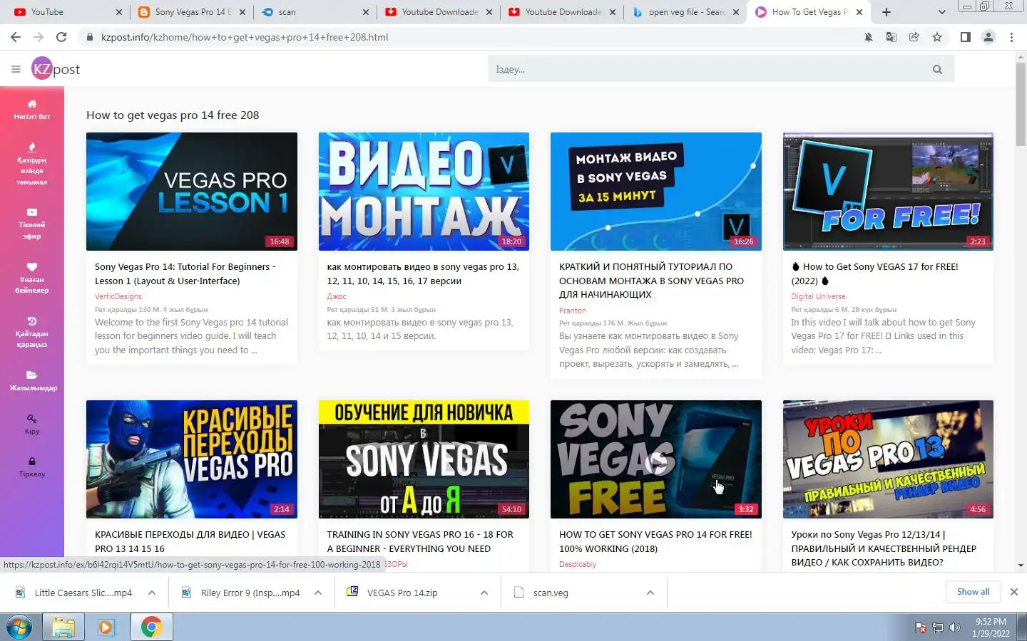Open КРАСИВЫЕ ПЕРЕХОДЫ VEGAS PRO thumbnail
Image resolution: width=1027 pixels, height=641 pixels.
pos(192,459)
